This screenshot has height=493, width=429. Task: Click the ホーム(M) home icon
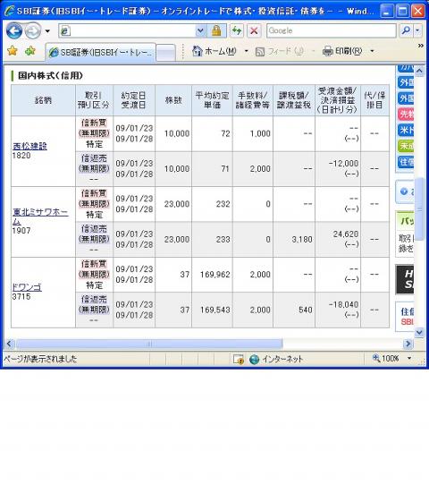coord(197,51)
